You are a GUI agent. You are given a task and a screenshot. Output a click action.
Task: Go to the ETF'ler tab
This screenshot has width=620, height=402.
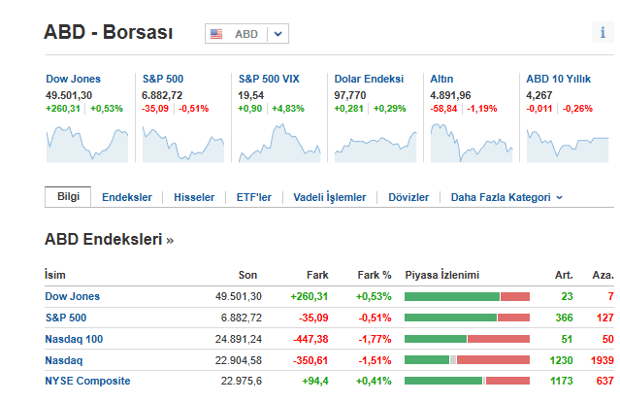click(254, 197)
